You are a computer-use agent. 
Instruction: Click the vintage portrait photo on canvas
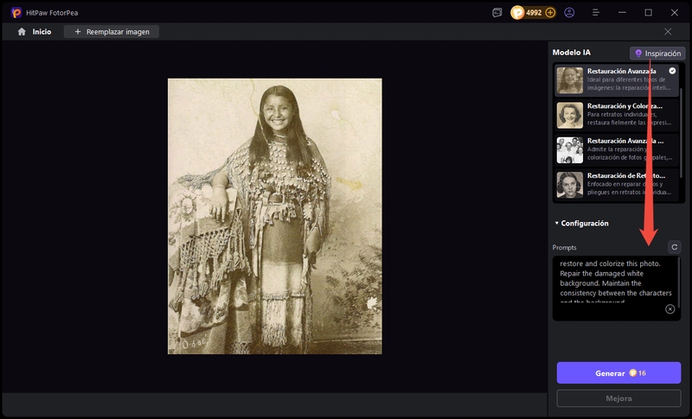click(x=275, y=216)
